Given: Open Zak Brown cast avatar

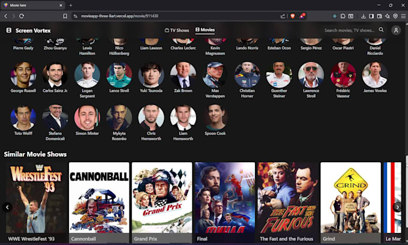Looking at the screenshot, I should click(183, 74).
